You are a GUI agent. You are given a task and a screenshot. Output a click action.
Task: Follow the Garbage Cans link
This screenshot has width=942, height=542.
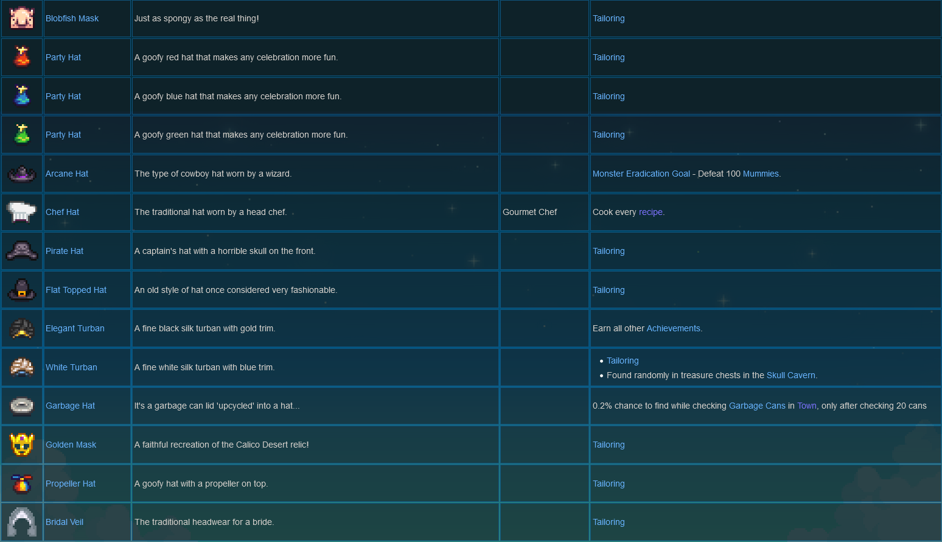(x=757, y=406)
